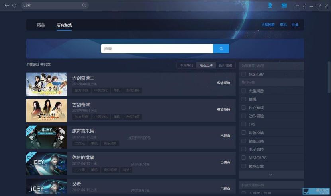
Task: Toggle compact mode icon near window controls
Action: tap(304, 6)
